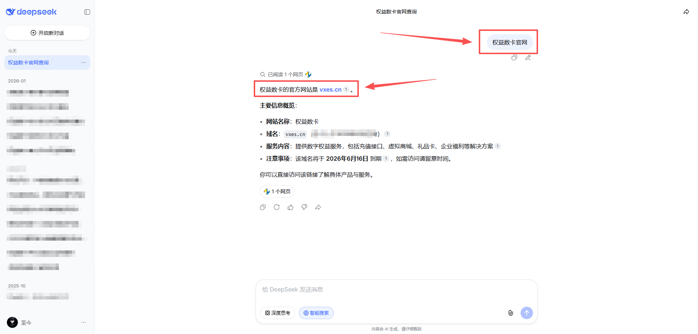
Task: Regenerate the response
Action: click(276, 207)
